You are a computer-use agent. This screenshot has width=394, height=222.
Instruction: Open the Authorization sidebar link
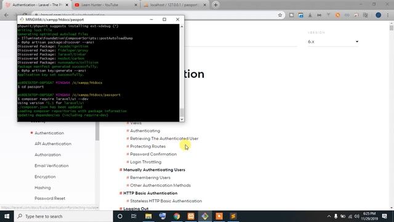48,155
